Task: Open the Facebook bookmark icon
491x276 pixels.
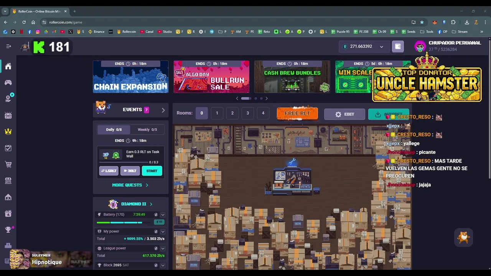Action: [x=30, y=32]
